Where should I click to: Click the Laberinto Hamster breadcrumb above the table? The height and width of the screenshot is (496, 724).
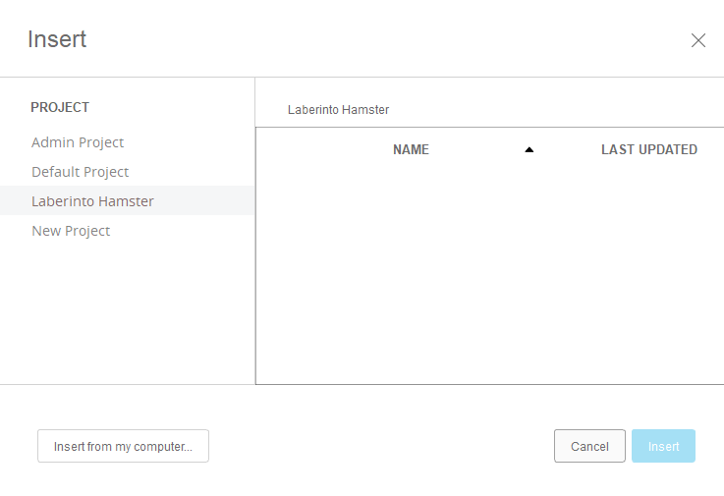(338, 110)
